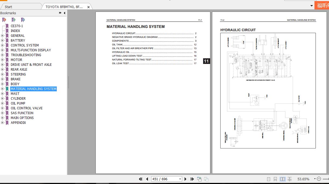The image size is (329, 184).
Task: Click the zoom out minus control
Action: (x=319, y=179)
